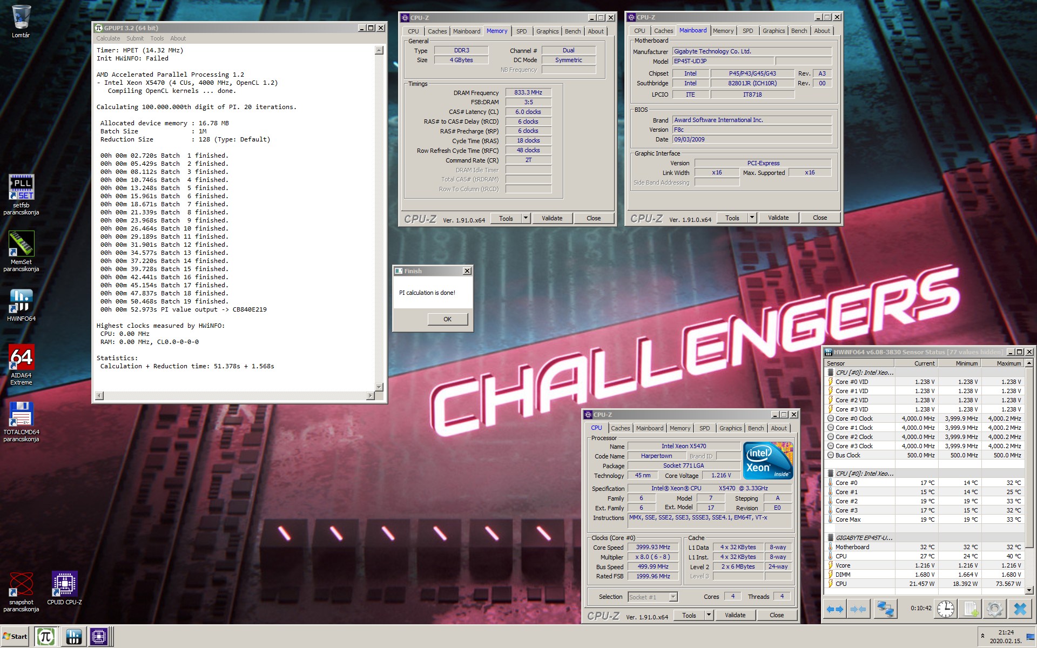Click Core #0 Clock gauge icon in HWiNFO

click(x=831, y=418)
